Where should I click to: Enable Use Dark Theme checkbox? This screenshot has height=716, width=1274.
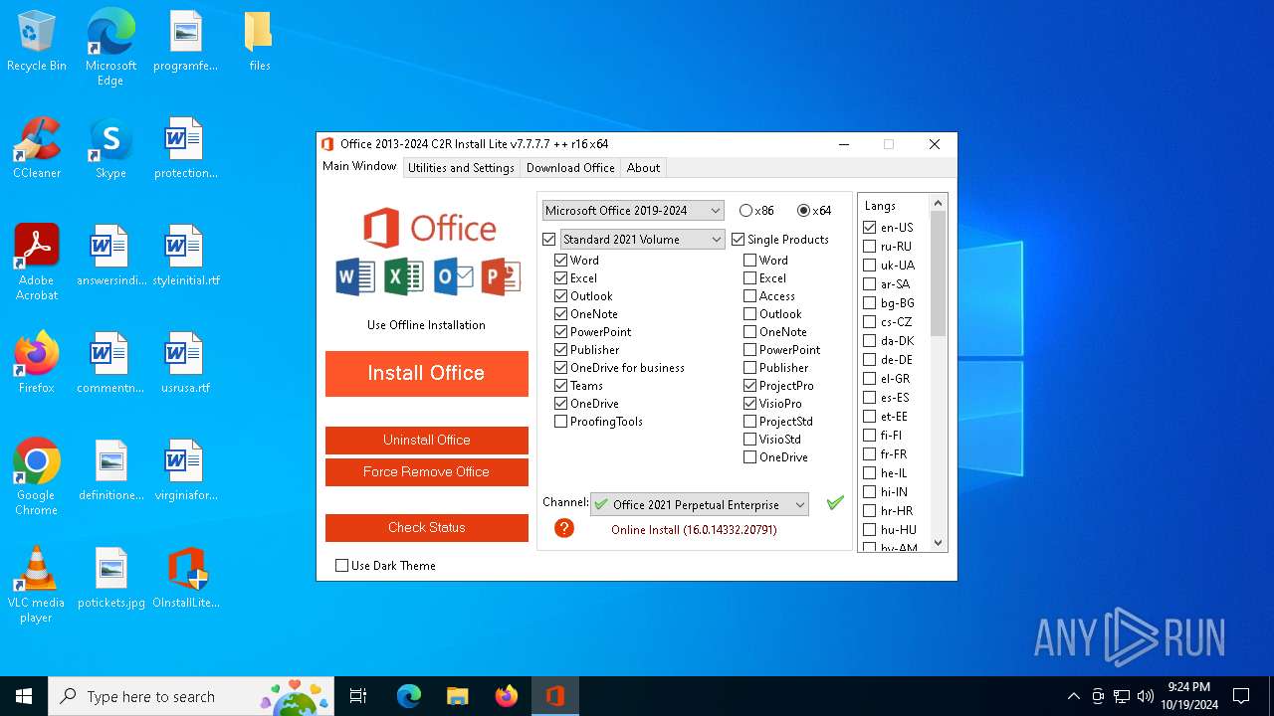(x=342, y=566)
